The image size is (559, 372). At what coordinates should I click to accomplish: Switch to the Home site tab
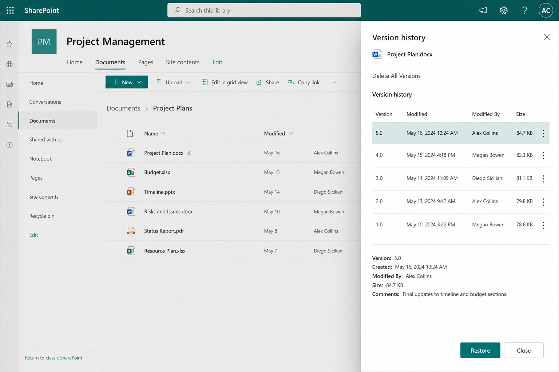(75, 62)
